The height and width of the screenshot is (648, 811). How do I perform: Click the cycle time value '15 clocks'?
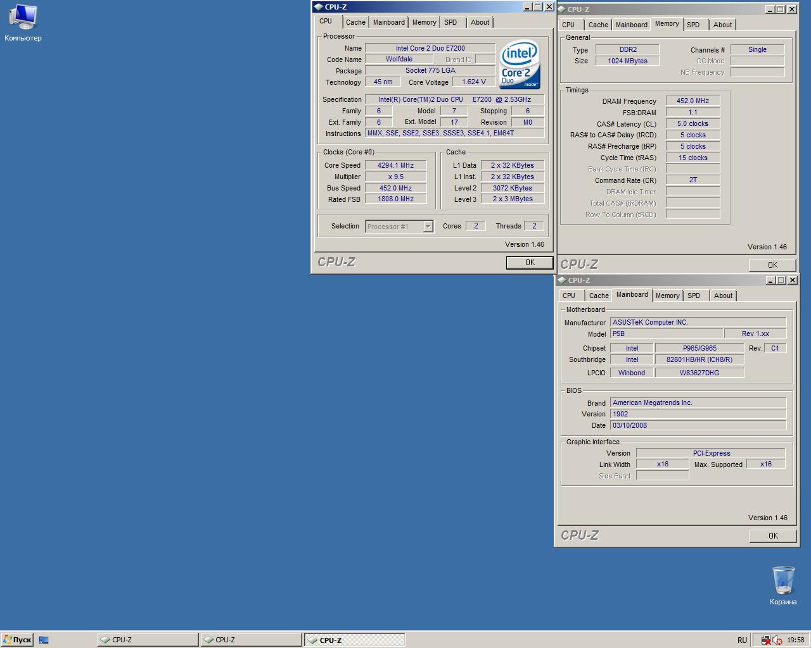click(x=693, y=158)
